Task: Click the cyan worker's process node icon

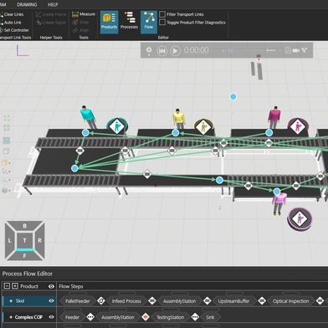Action: [x=117, y=126]
